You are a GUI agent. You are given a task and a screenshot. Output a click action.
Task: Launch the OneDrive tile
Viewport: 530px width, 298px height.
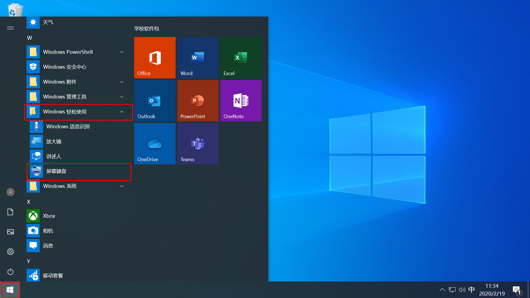click(155, 144)
